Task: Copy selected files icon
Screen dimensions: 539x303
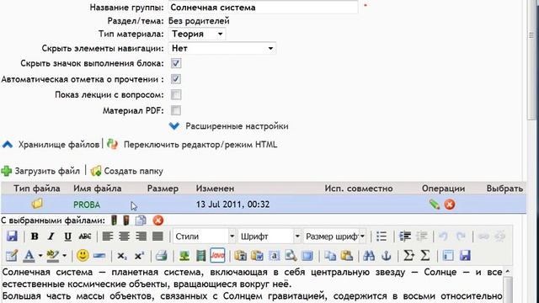Action: tap(141, 221)
